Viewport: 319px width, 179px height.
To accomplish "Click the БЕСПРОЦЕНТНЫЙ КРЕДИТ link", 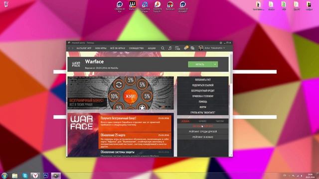I will point(203,90).
